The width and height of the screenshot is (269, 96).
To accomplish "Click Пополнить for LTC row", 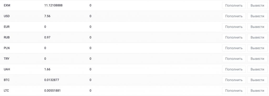I will click(x=234, y=91).
